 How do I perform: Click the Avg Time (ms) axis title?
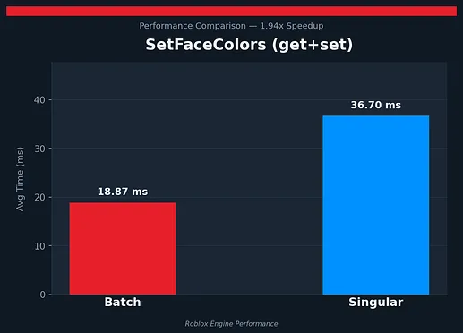point(20,179)
